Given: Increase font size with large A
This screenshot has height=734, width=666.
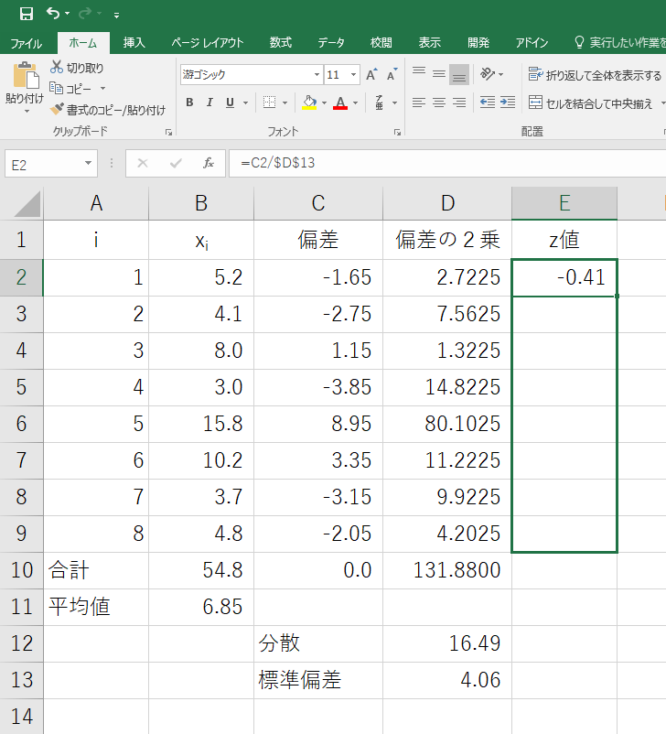Looking at the screenshot, I should [371, 74].
